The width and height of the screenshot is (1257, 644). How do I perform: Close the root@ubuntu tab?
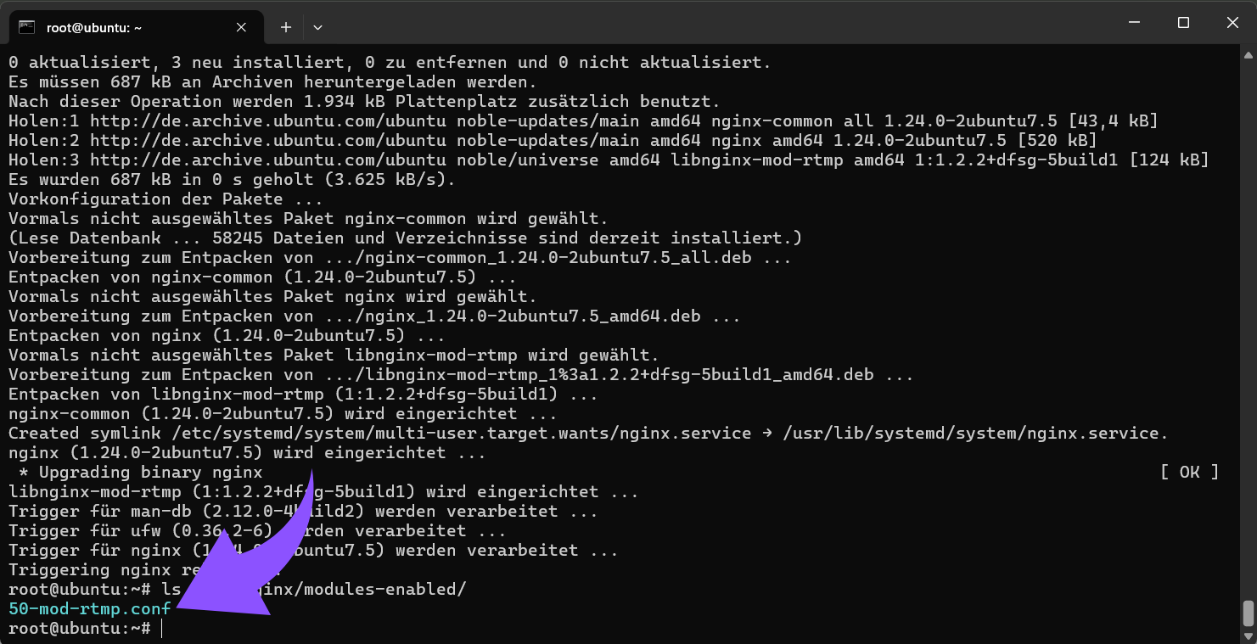(x=241, y=27)
